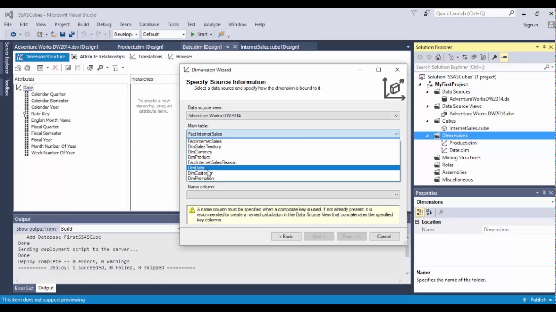Viewport: 556px width, 312px height.
Task: Click Save All icon in toolbar
Action: pyautogui.click(x=71, y=34)
